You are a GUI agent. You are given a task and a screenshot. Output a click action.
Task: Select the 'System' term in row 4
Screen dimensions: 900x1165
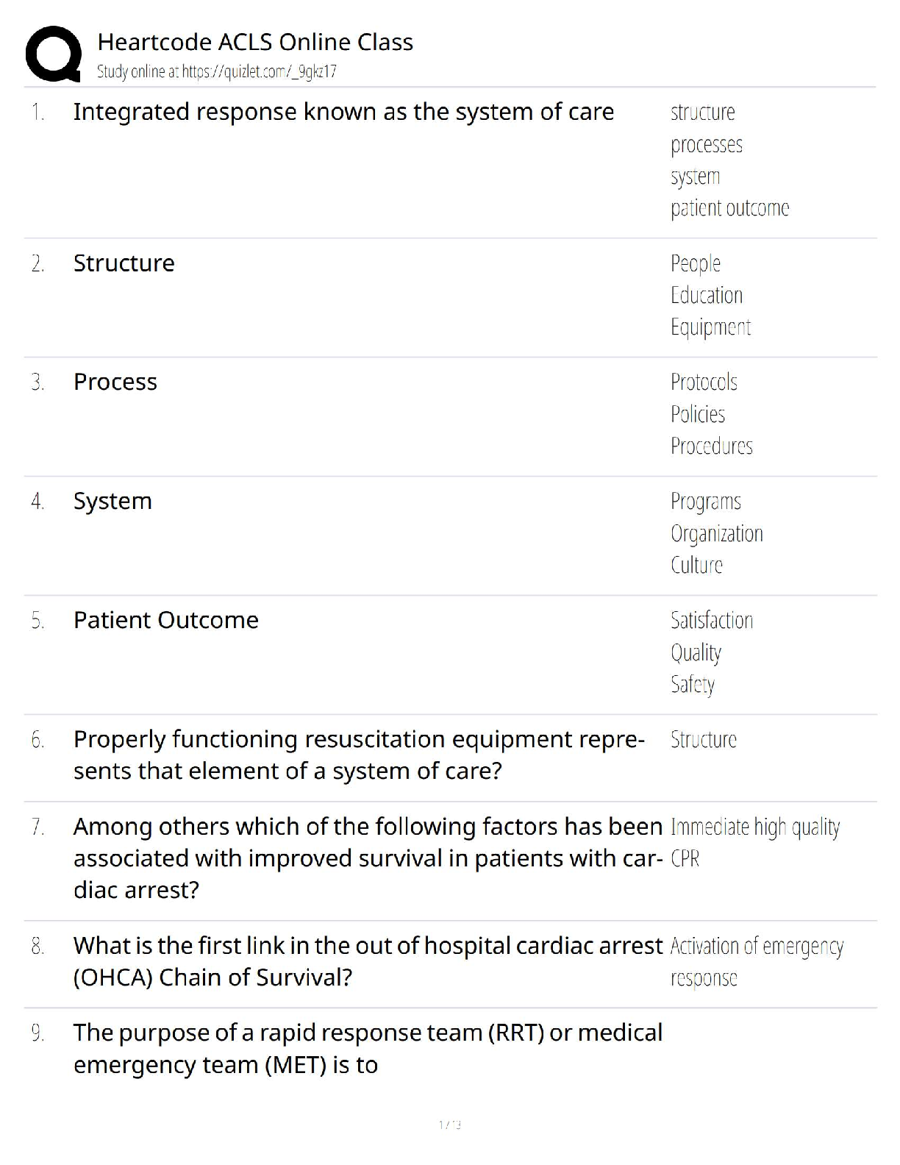[113, 502]
